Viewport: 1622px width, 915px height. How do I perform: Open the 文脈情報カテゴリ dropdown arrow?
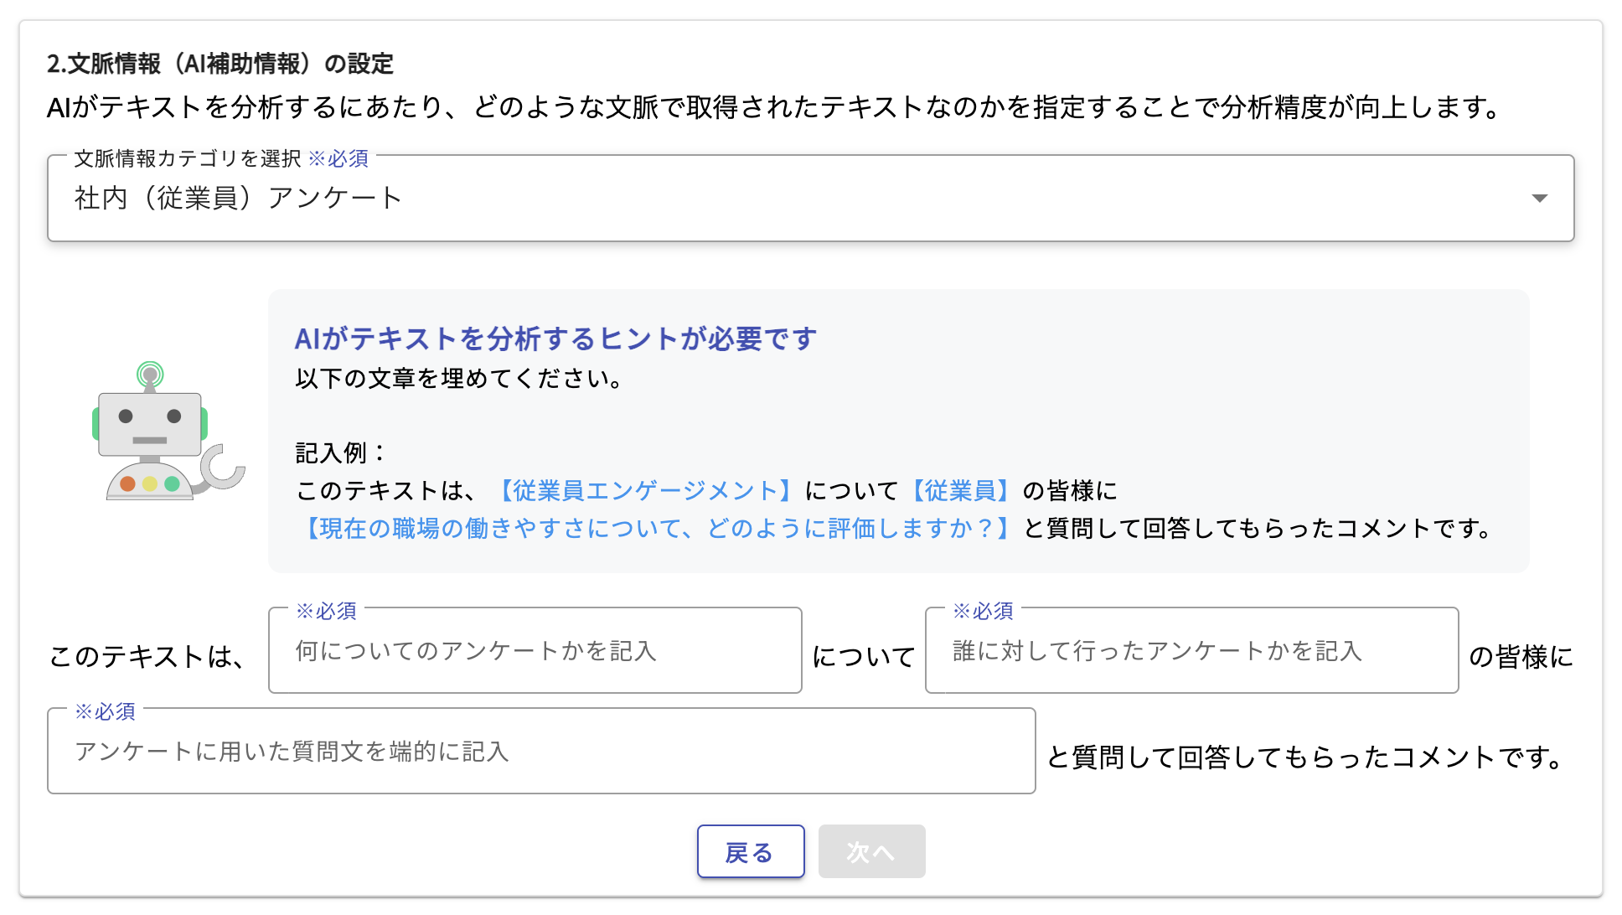coord(1538,199)
